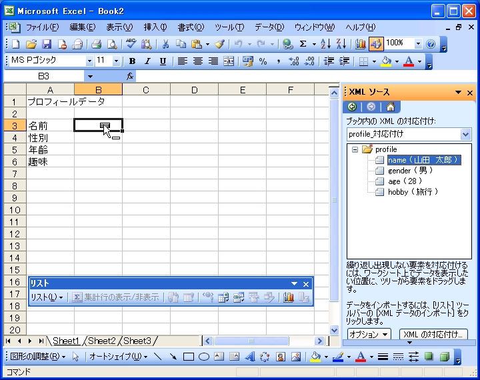Open the Chart Wizard icon

click(360, 45)
